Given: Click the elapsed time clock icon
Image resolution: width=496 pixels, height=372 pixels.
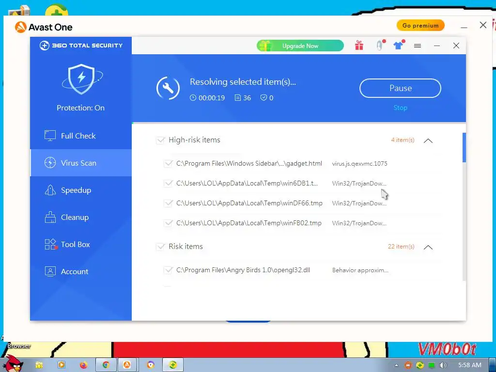Looking at the screenshot, I should [193, 98].
